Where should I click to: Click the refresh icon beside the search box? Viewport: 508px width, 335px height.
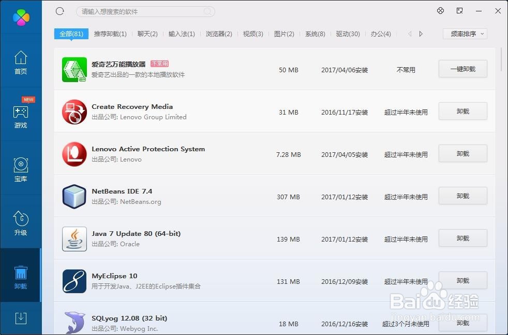[x=59, y=11]
